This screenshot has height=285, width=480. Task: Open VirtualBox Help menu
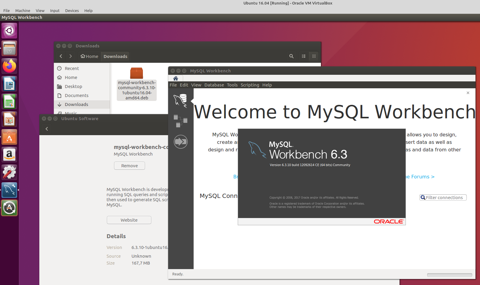89,11
